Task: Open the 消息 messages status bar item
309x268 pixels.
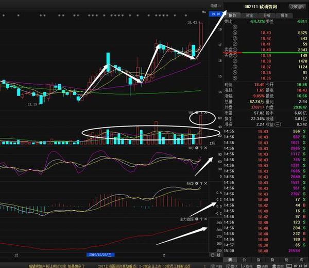Action: (x=262, y=266)
